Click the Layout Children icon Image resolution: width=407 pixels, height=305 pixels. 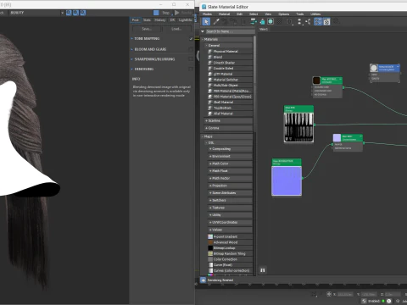tap(308, 22)
